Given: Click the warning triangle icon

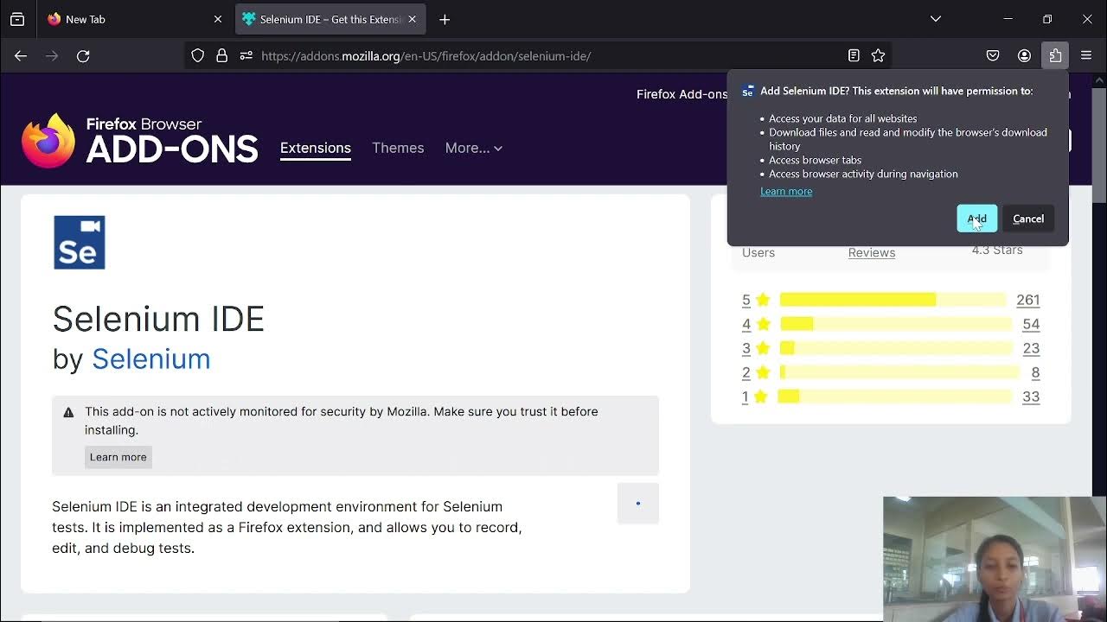Looking at the screenshot, I should pos(69,412).
